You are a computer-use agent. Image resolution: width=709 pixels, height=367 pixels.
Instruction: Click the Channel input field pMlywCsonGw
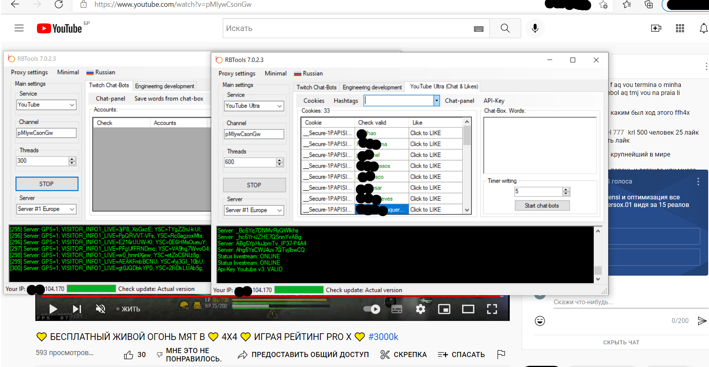pyautogui.click(x=254, y=134)
